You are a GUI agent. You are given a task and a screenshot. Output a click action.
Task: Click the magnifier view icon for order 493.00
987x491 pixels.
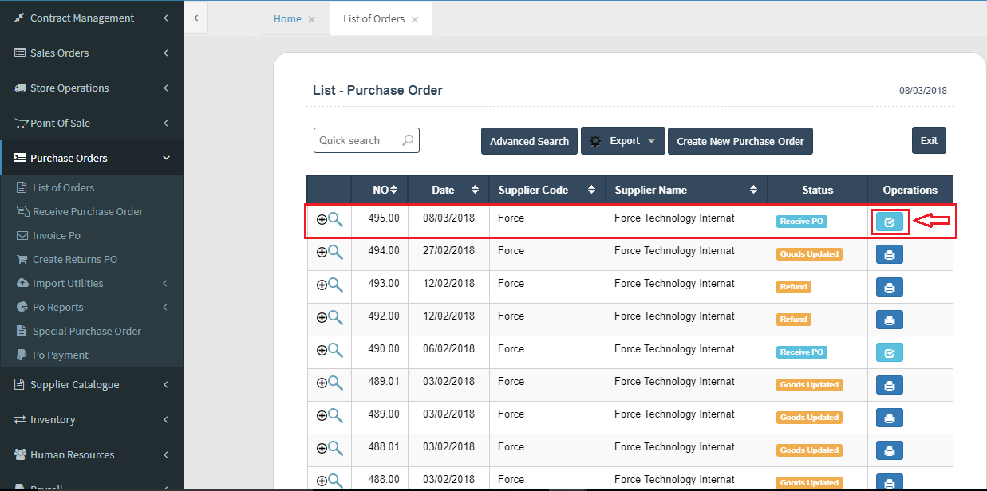pos(336,285)
